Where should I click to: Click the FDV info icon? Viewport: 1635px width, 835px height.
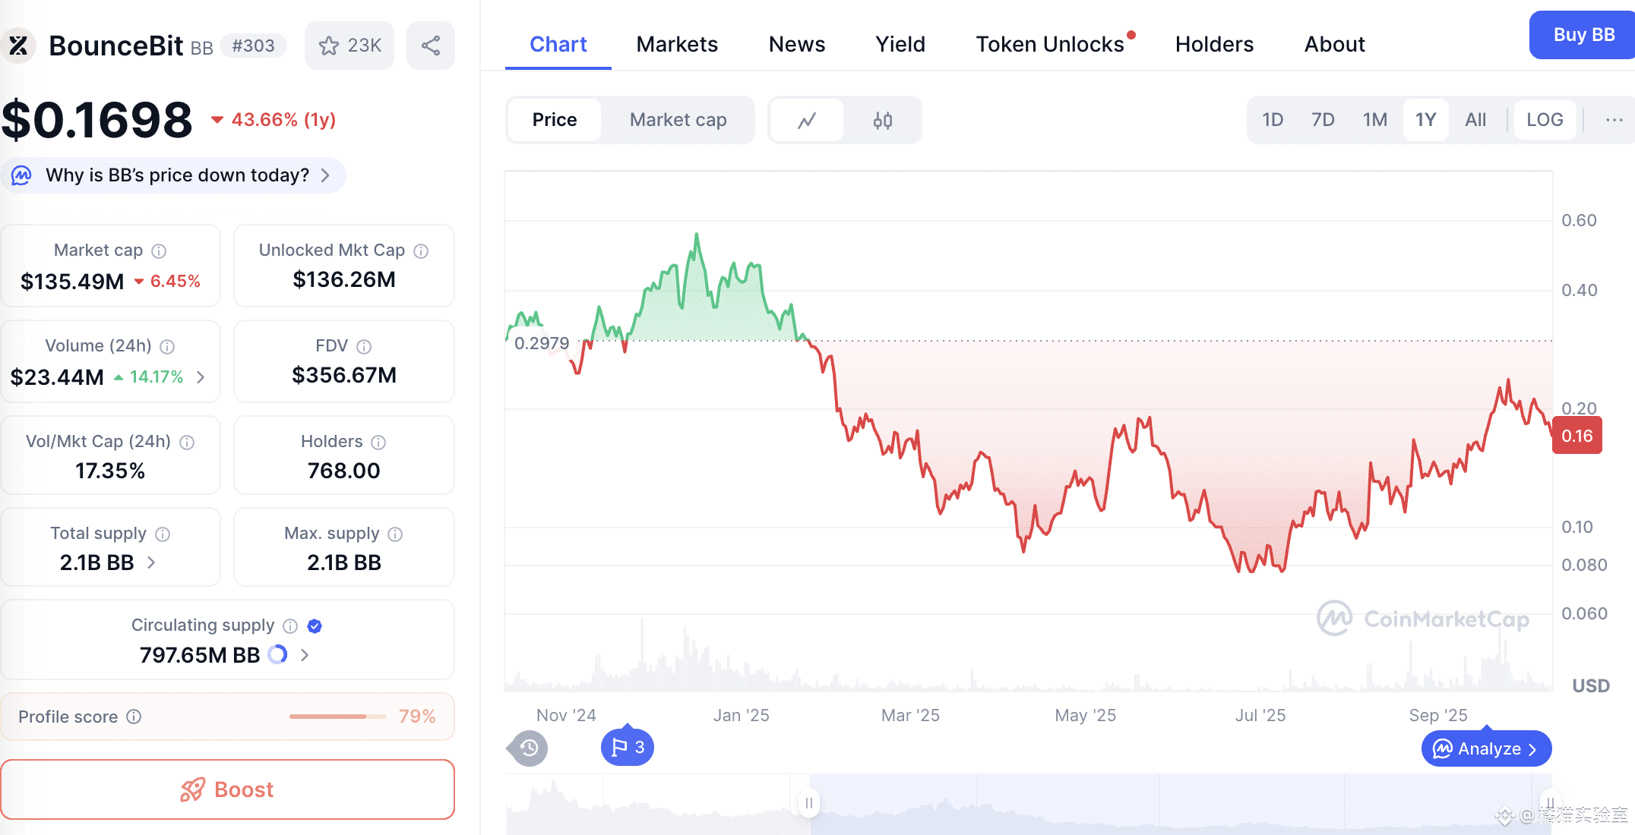click(x=364, y=347)
